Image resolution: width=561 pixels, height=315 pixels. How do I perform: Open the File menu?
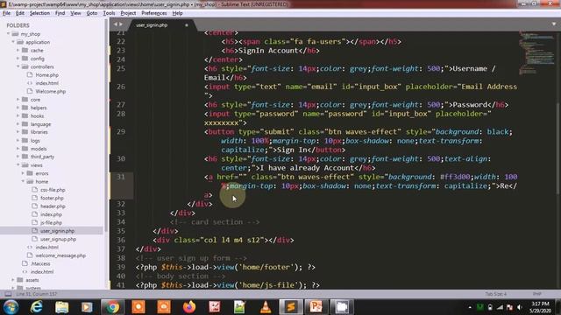(x=6, y=13)
